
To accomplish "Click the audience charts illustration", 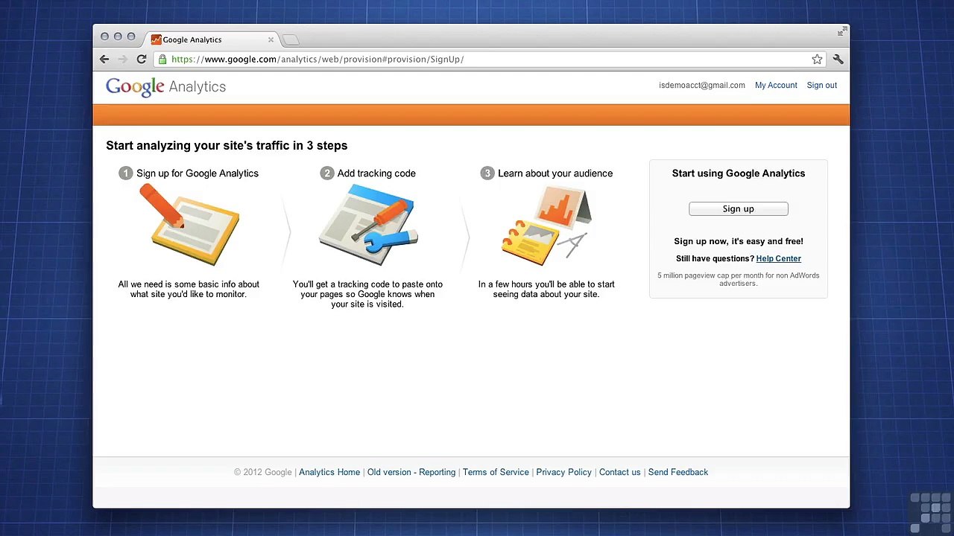I will point(546,225).
